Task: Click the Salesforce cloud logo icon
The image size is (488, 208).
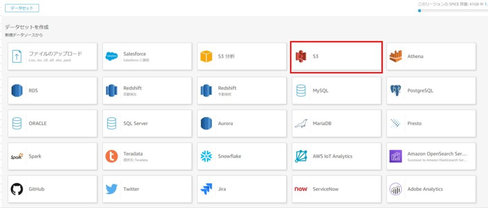Action: 112,57
